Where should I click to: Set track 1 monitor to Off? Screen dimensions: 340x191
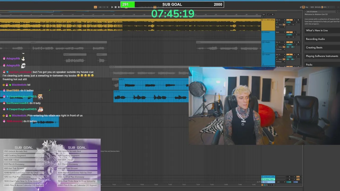[284, 25]
